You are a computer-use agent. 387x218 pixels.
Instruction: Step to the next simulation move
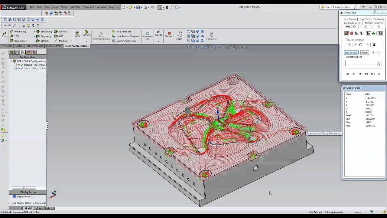(x=366, y=74)
